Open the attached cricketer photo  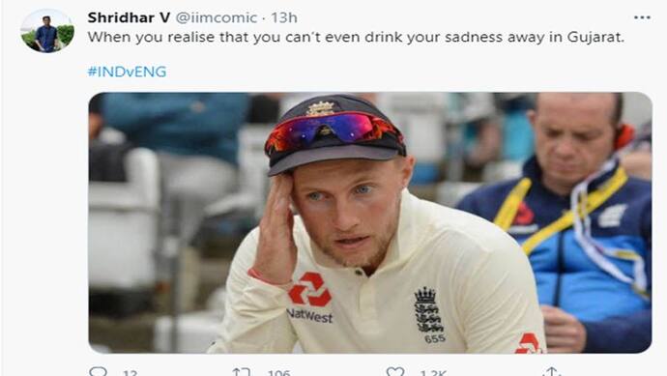[370, 222]
